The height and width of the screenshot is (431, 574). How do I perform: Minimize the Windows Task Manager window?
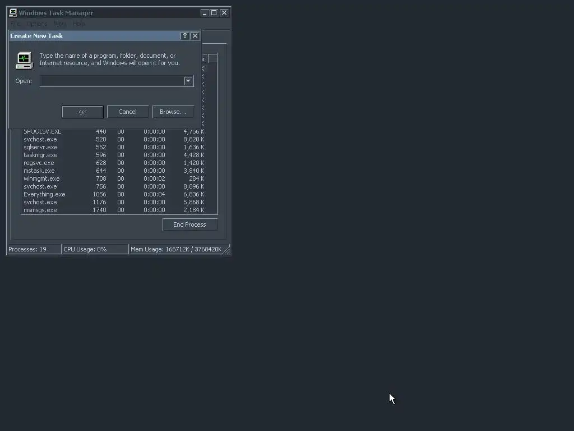tap(204, 13)
